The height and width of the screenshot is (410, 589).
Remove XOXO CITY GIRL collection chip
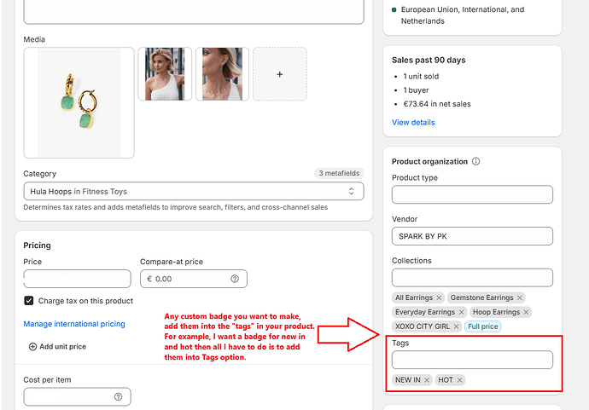[456, 326]
